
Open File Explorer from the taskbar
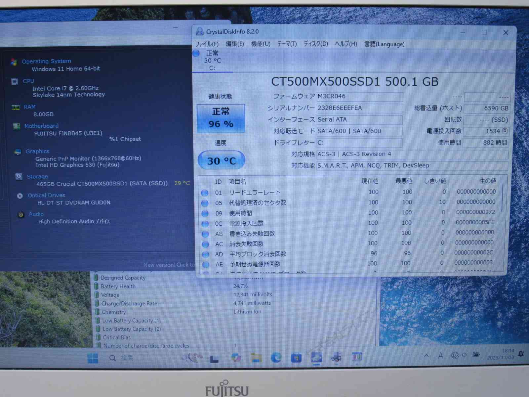[256, 358]
